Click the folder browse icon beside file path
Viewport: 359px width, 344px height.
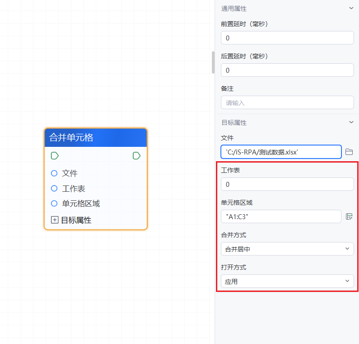pyautogui.click(x=349, y=152)
